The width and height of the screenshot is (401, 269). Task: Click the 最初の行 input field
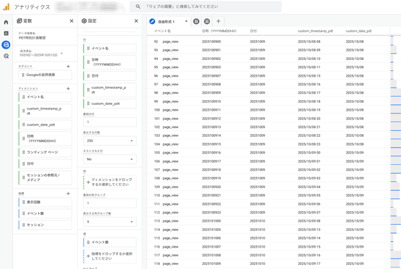point(110,122)
